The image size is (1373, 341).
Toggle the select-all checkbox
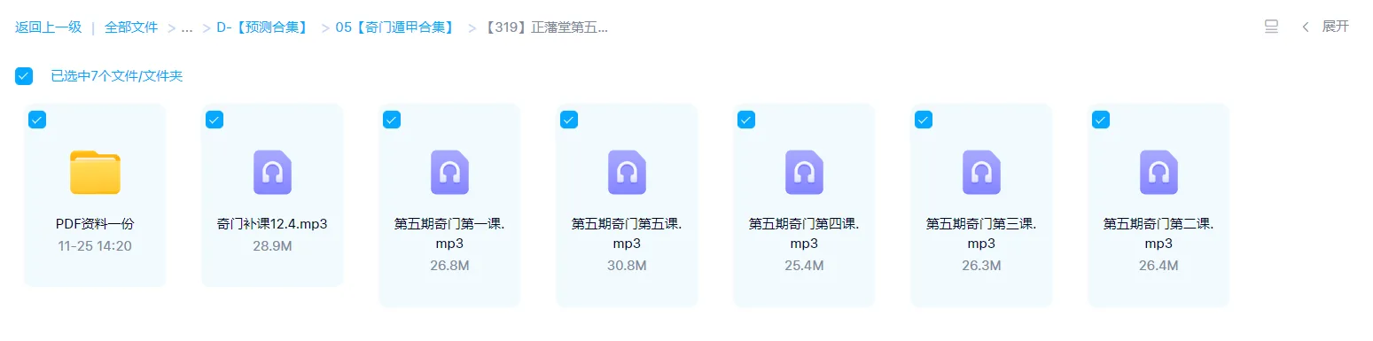[x=24, y=76]
